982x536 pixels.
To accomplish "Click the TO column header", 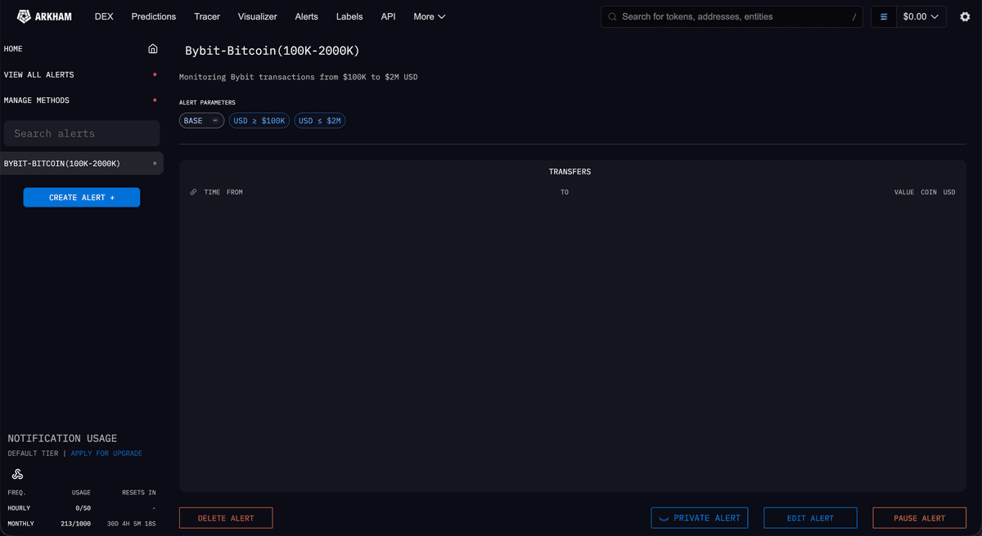I will tap(565, 192).
